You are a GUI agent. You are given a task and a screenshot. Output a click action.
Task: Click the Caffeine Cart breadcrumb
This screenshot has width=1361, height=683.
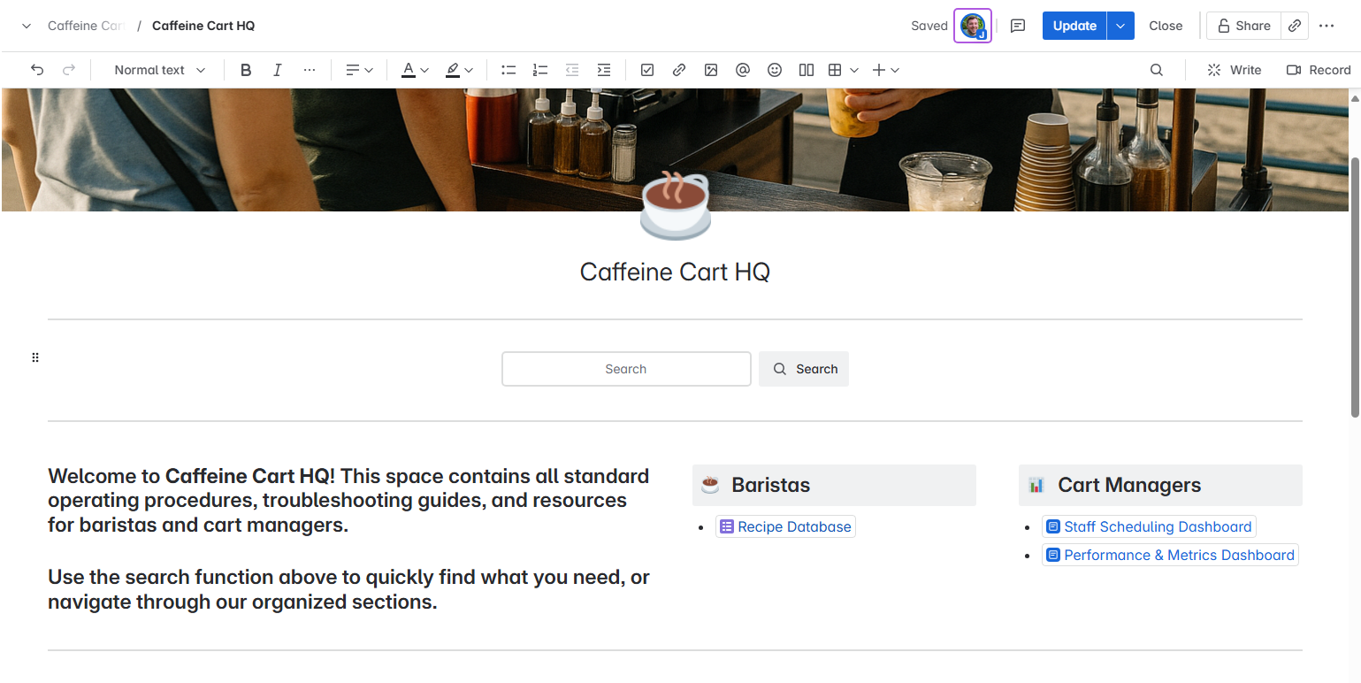point(86,26)
